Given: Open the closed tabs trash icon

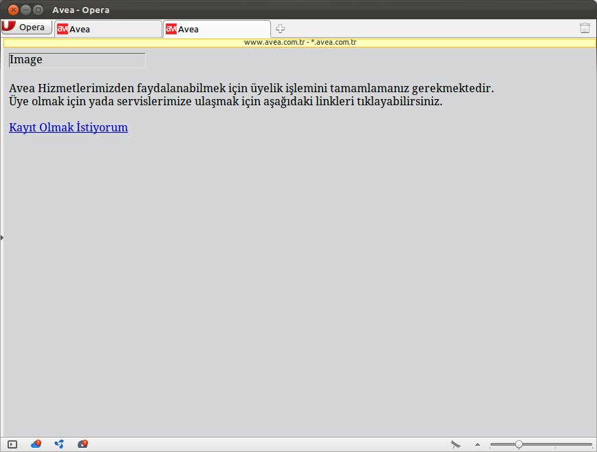Looking at the screenshot, I should [x=585, y=28].
